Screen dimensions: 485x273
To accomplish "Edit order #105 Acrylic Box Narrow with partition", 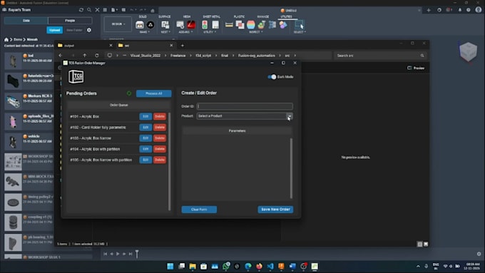I will click(145, 160).
